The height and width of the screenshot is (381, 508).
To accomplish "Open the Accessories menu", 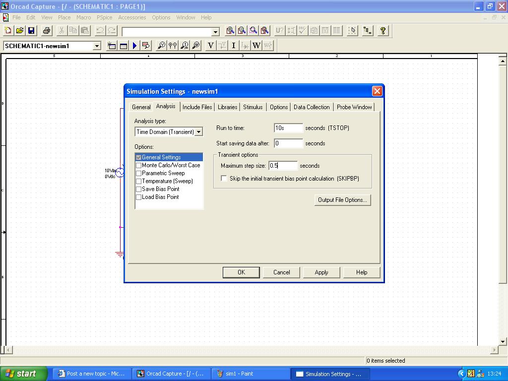I will pos(132,17).
